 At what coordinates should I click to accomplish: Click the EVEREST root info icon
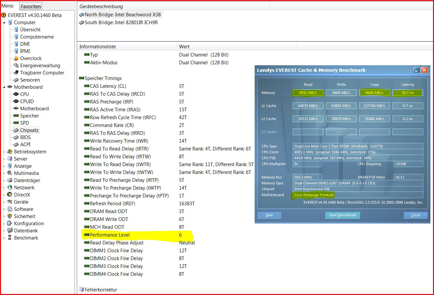point(4,15)
